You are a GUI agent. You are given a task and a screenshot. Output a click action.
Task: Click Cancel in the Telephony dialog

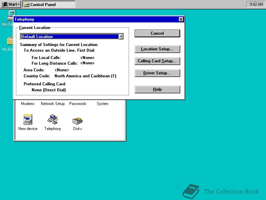click(157, 33)
